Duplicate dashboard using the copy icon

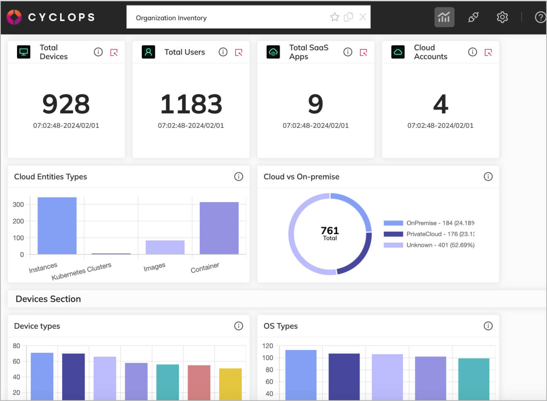tap(349, 17)
